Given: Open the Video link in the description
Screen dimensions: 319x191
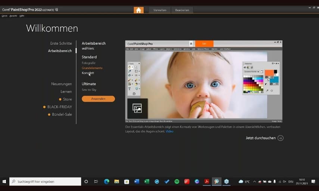Looking at the screenshot, I should coord(169,131).
